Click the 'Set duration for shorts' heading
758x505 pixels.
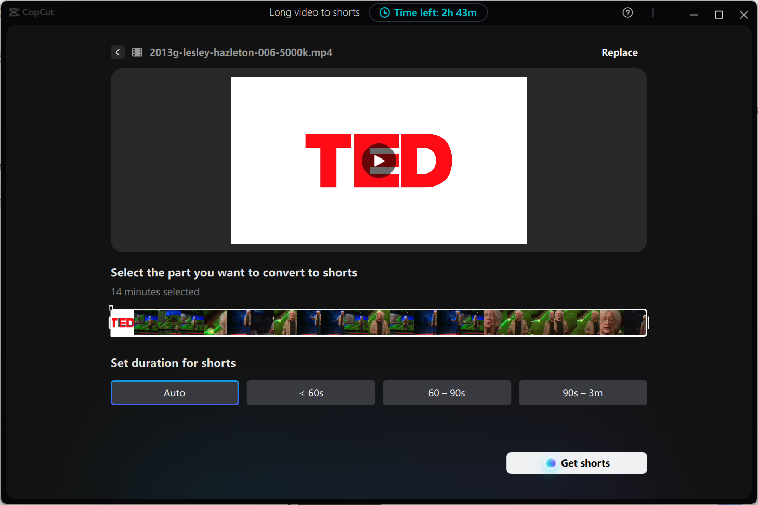[x=173, y=363]
